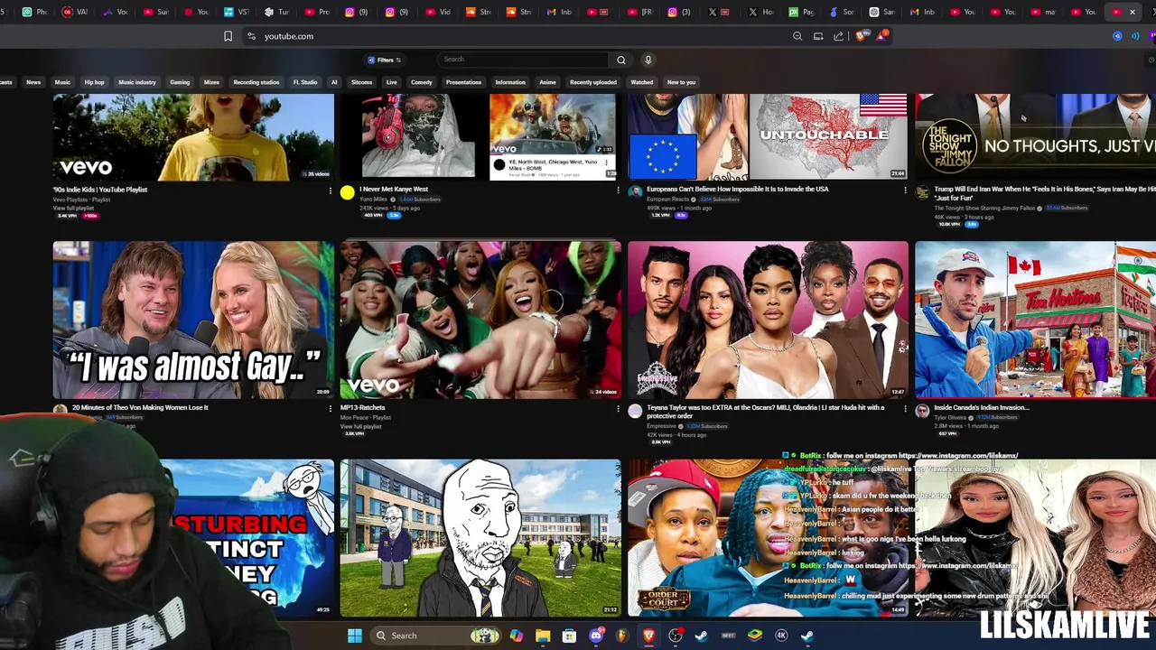Screen dimensions: 1156x650
Task: Open options menu for Europeans Can't Believe video
Action: pos(905,190)
